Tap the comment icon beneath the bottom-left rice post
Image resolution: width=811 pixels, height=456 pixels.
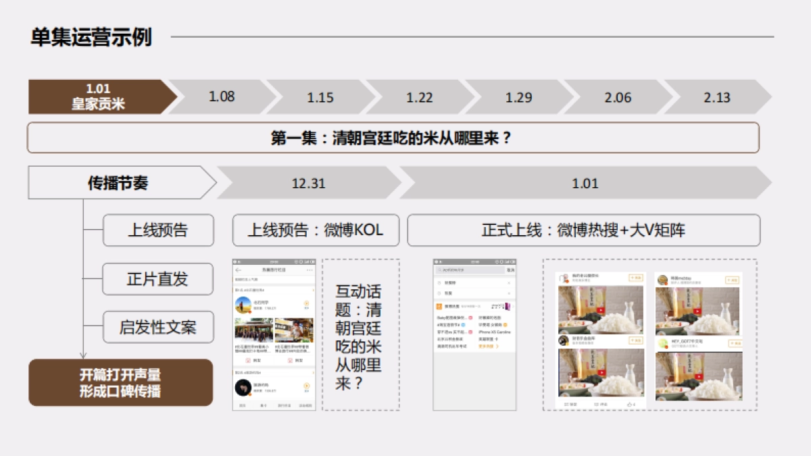coord(596,403)
